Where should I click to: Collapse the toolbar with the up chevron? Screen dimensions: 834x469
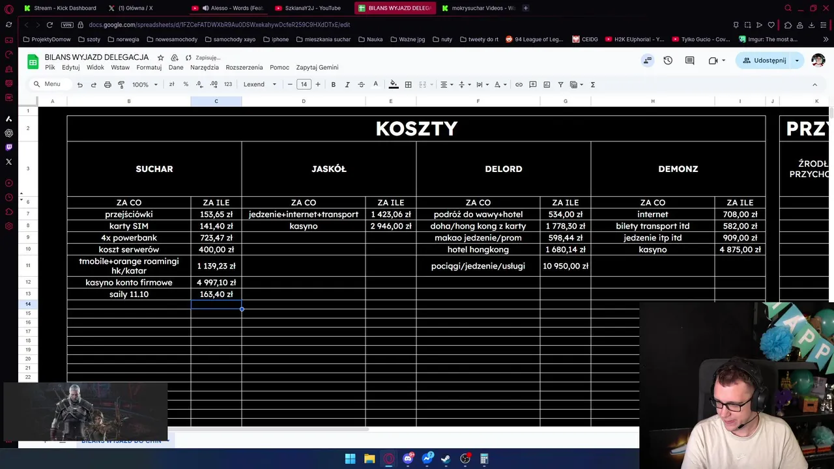(814, 85)
